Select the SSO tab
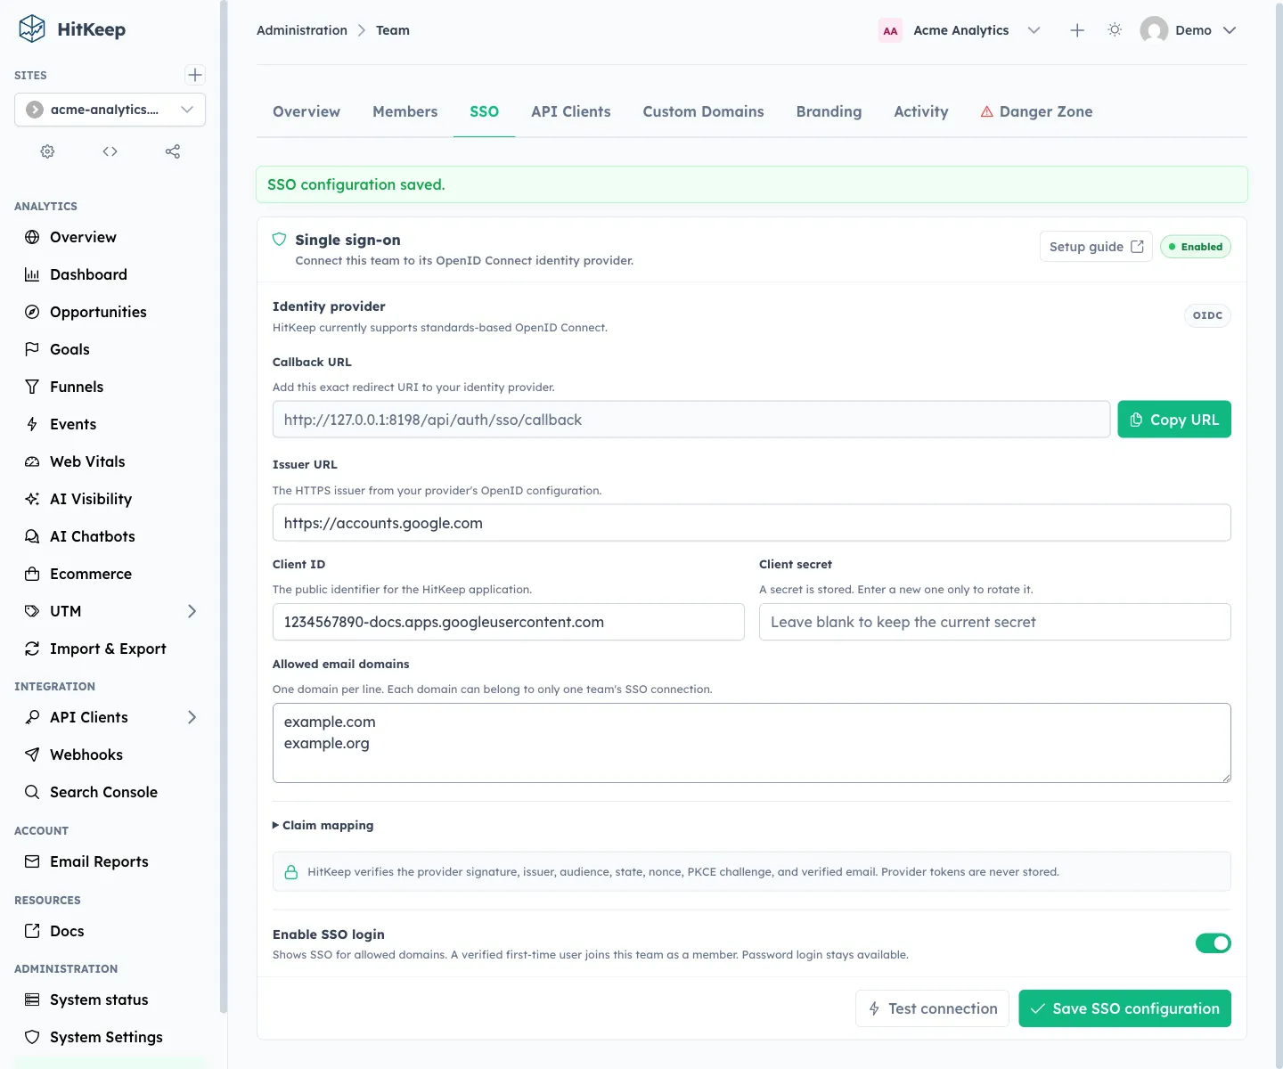The width and height of the screenshot is (1283, 1069). click(485, 111)
